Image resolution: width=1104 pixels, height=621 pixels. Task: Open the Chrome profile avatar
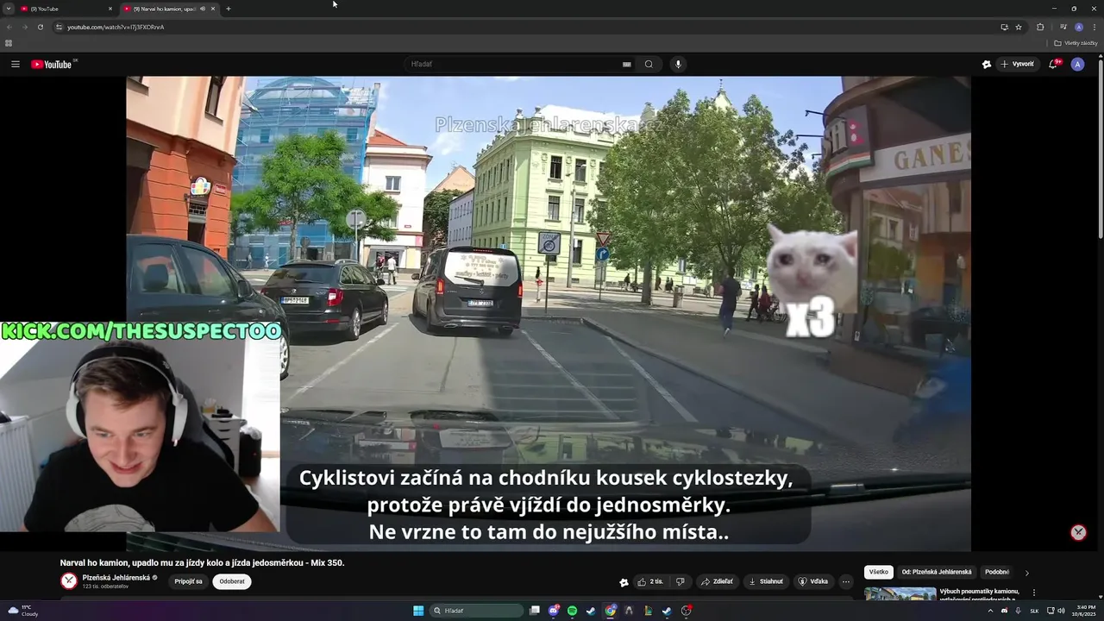pyautogui.click(x=1078, y=27)
